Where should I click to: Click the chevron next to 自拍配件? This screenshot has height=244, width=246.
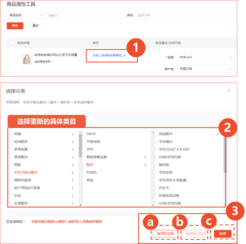tap(218, 134)
